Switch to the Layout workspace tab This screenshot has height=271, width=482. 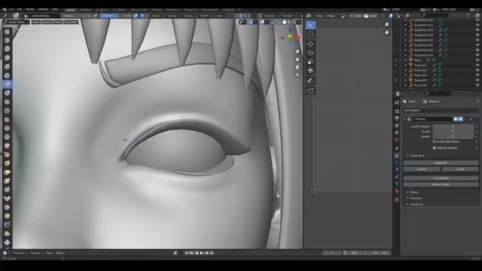click(x=70, y=10)
